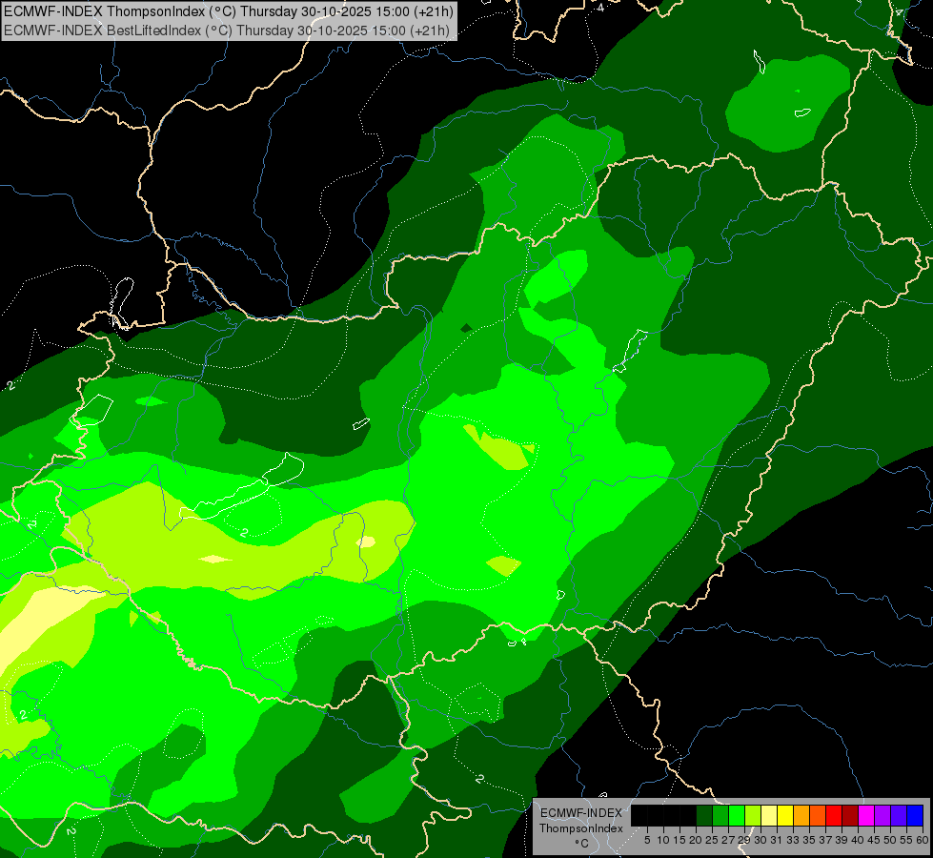This screenshot has width=933, height=858.
Task: Click legend scale value '5'
Action: (647, 840)
